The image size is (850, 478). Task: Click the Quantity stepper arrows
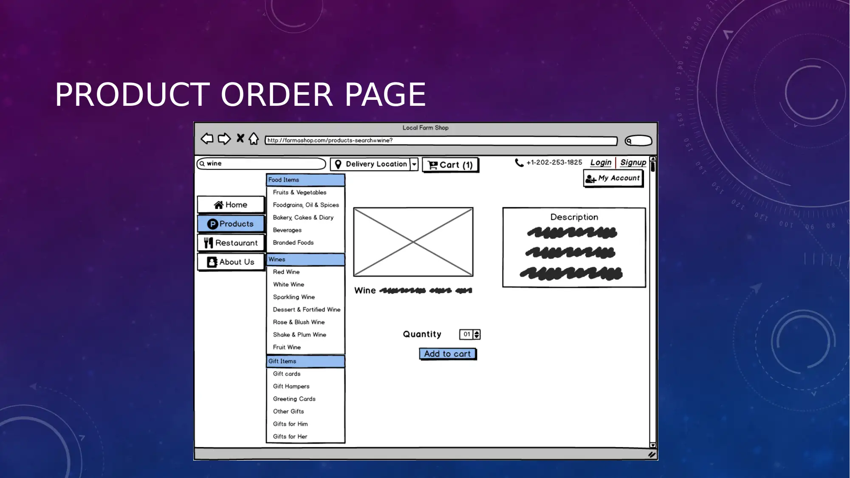click(x=477, y=334)
